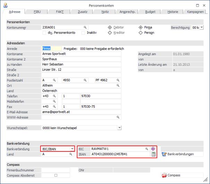This screenshot has width=210, height=184.
Task: Switch to the FIBU tab
Action: [37, 12]
